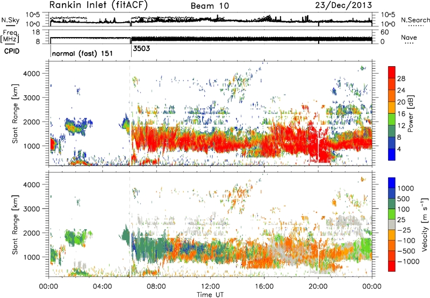Viewport: 430px width, 298px height.
Task: Click the '16:00' time tick label
Action: click(x=264, y=287)
